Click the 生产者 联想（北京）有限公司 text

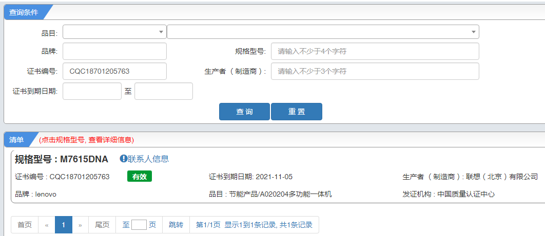coord(470,177)
